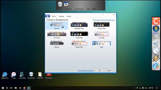Close the Choose a Background dialog

114,14
